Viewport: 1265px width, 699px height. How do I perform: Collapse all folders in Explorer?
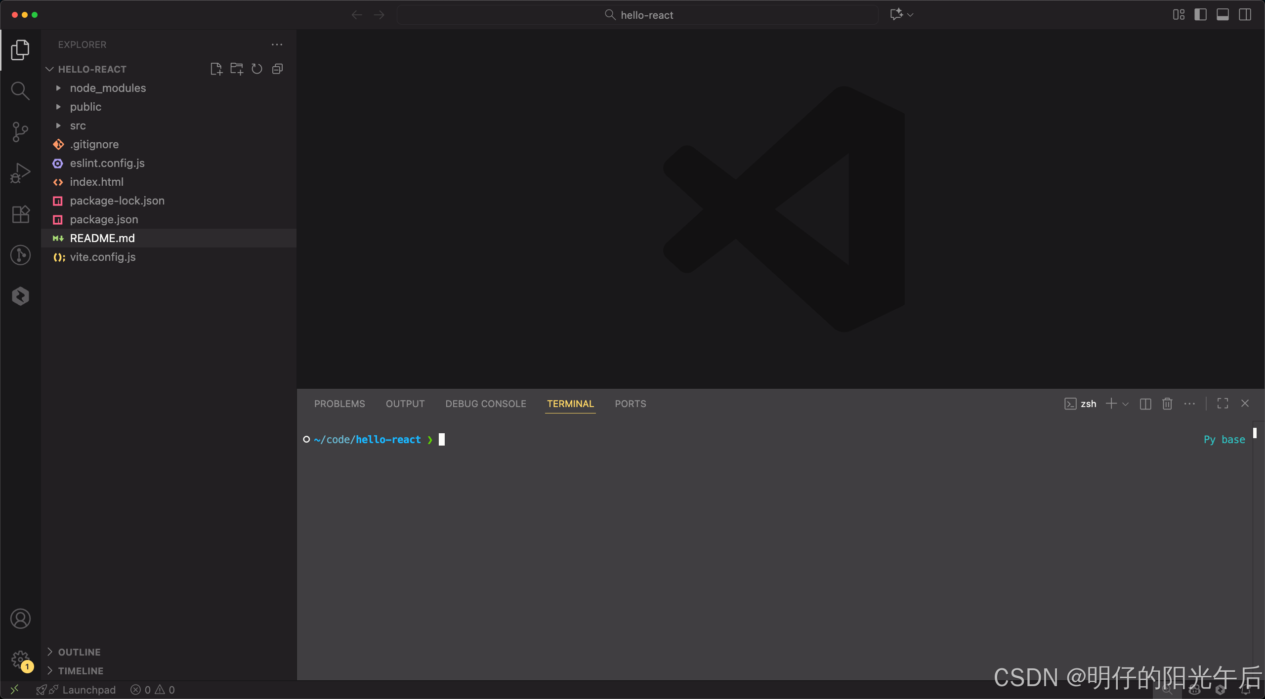(278, 69)
